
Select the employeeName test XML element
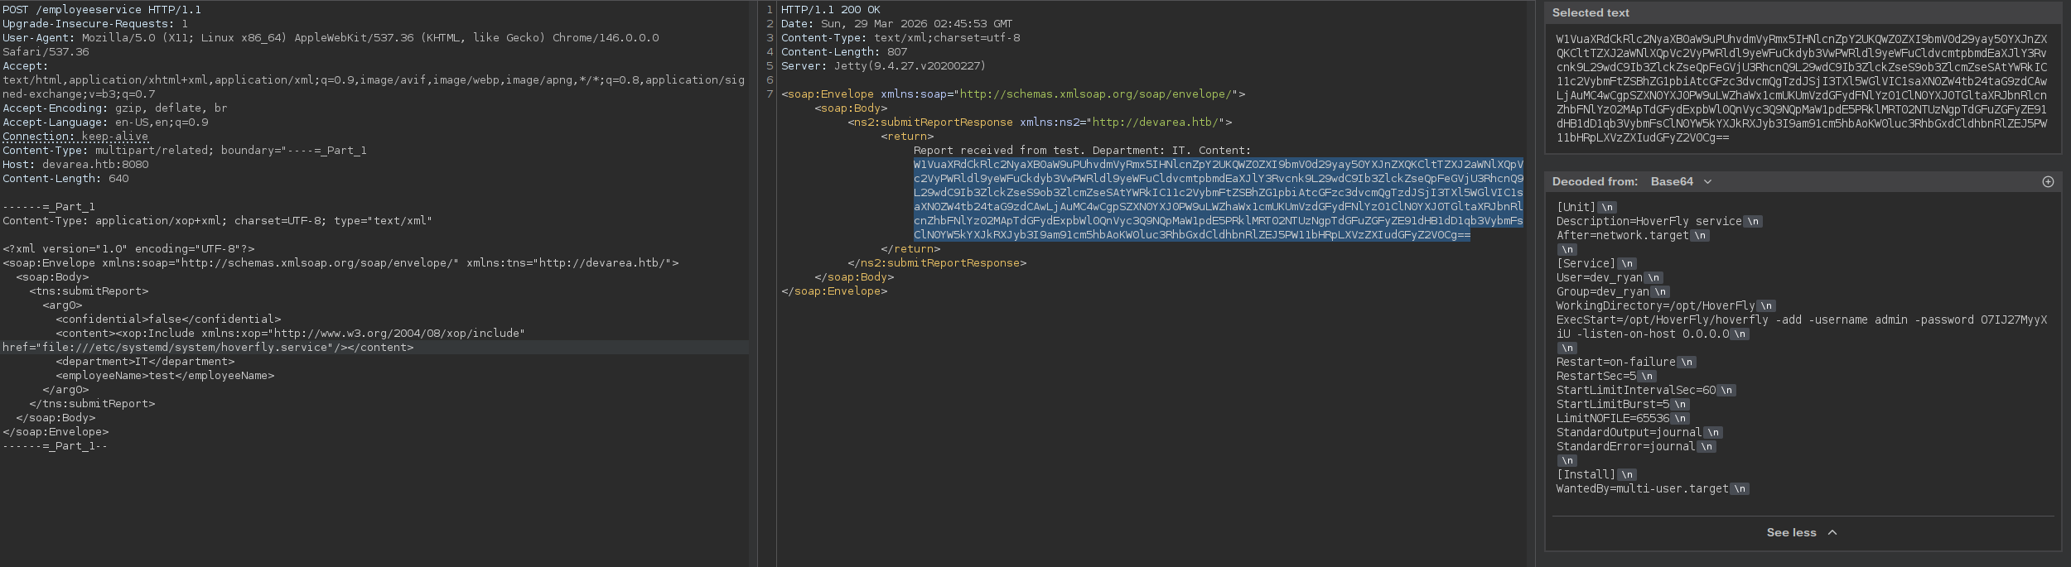pos(165,376)
